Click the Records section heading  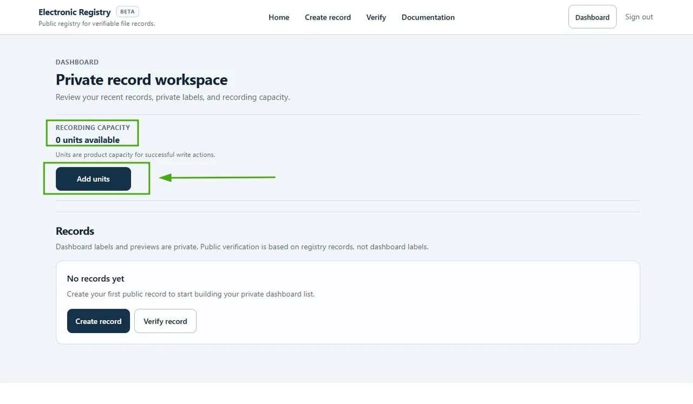click(x=75, y=231)
